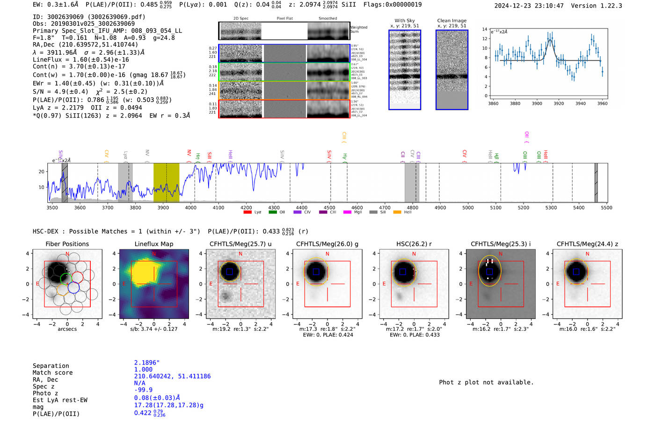Click the gray shaded band near 4800

pyautogui.click(x=412, y=183)
